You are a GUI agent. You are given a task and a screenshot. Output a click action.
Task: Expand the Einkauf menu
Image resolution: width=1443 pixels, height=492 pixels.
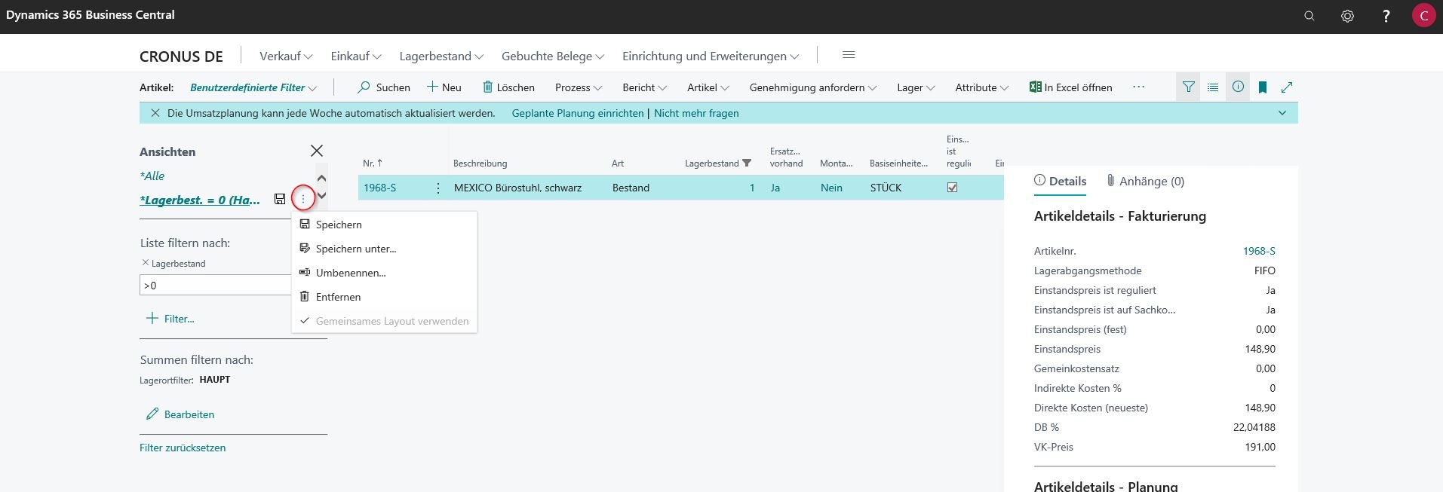tap(356, 56)
